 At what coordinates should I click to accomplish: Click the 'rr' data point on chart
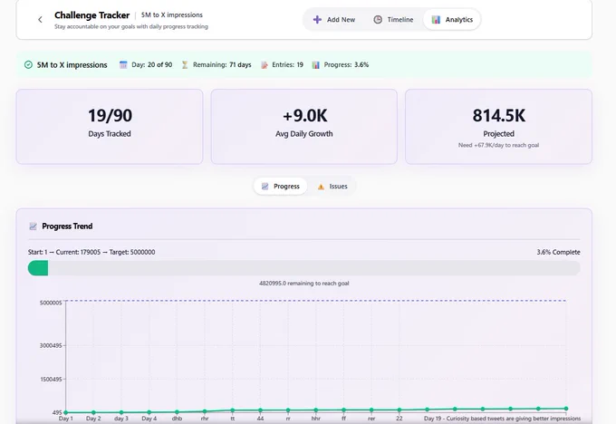[288, 410]
